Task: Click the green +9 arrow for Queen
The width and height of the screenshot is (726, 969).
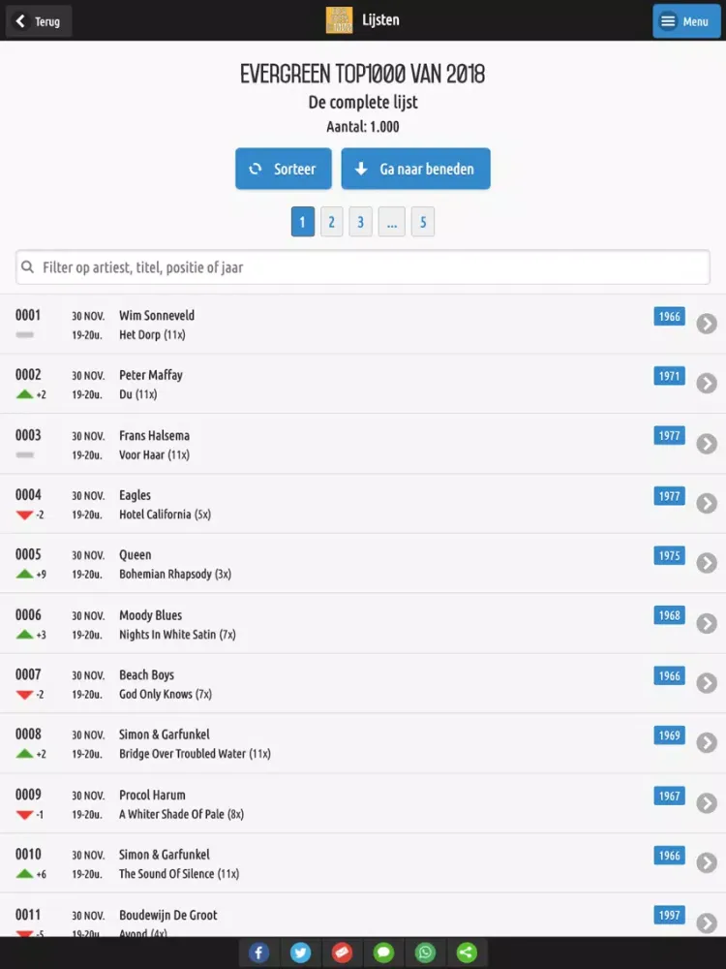Action: 25,574
